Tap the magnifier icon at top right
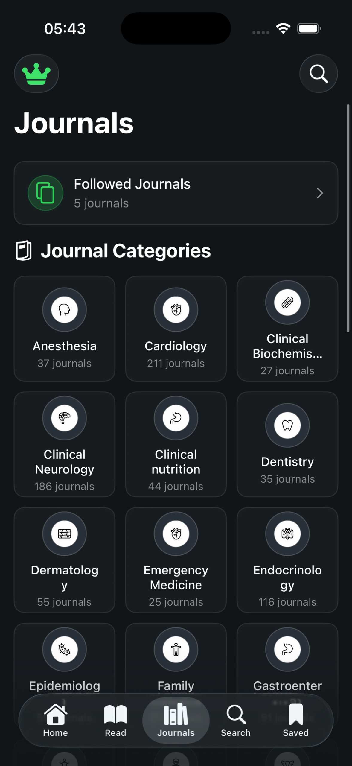This screenshot has height=766, width=352. [x=319, y=74]
